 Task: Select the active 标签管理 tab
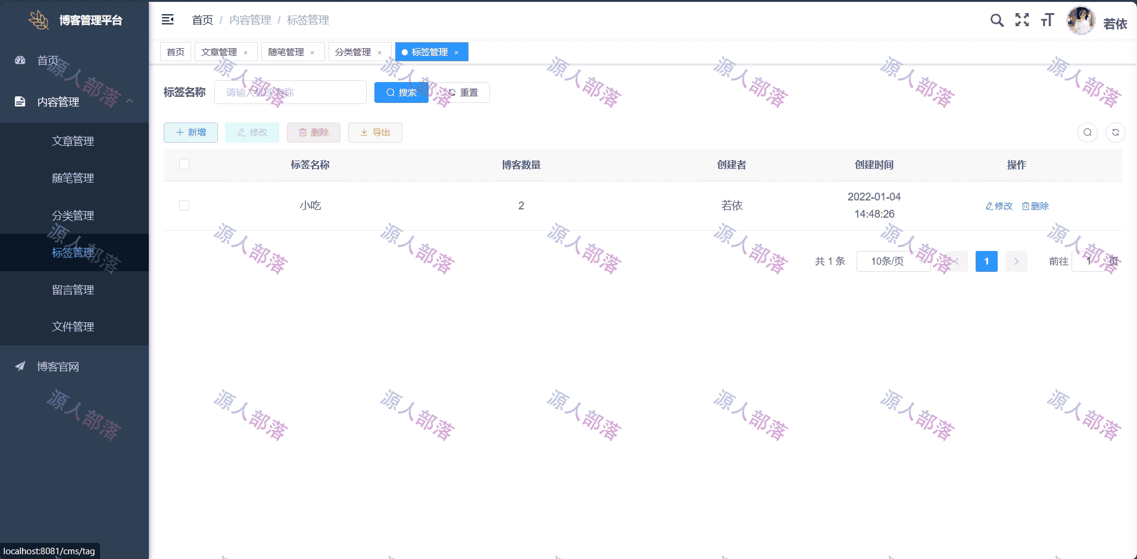point(430,52)
